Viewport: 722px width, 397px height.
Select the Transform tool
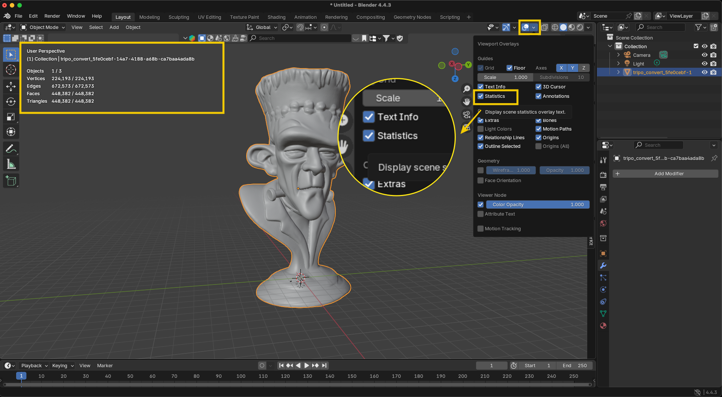11,132
